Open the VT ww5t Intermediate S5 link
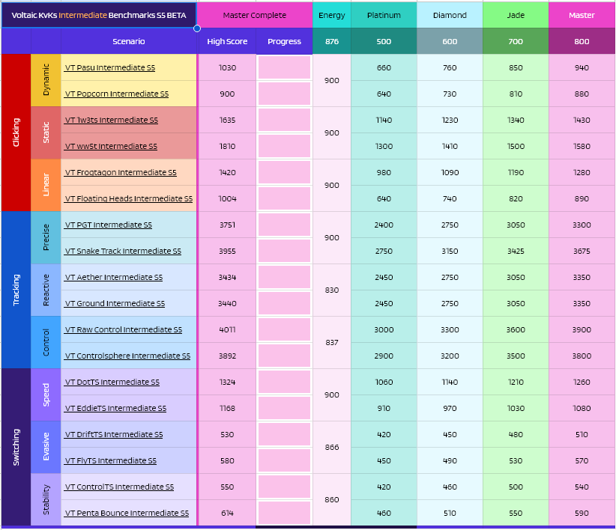Viewport: 616px width, 530px height. pyautogui.click(x=111, y=146)
